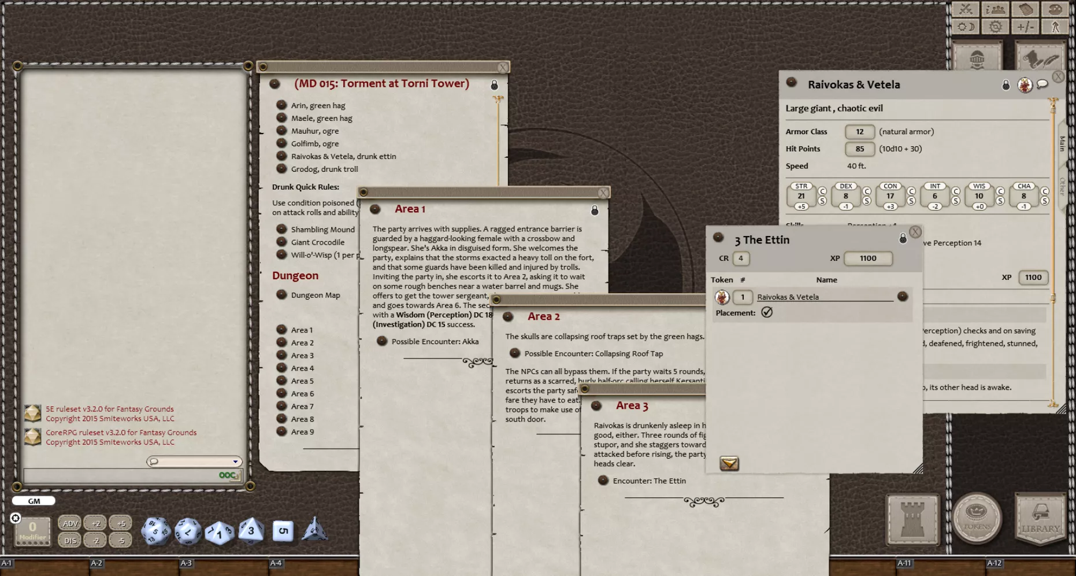Toggle the -2 modifier button

[x=95, y=541]
